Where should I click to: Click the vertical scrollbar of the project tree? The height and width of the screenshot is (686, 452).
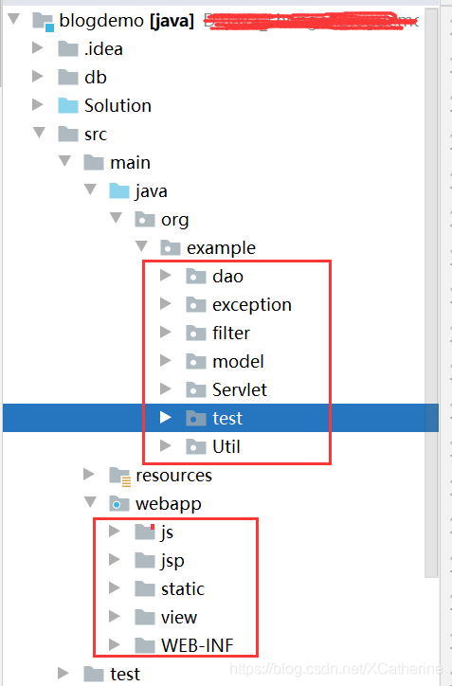coord(431,293)
